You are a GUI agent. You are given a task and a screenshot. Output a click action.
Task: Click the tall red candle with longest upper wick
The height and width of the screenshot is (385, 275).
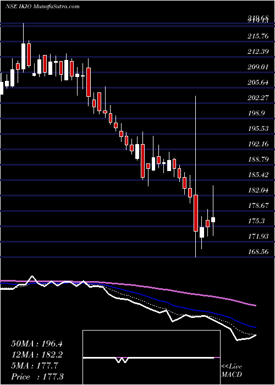tap(196, 213)
